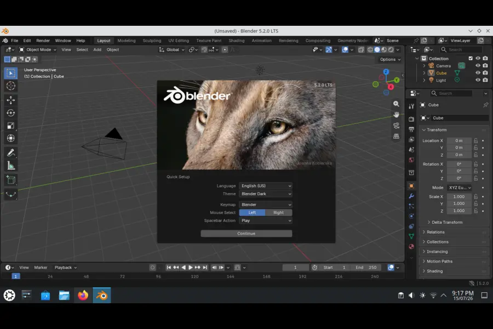Open the timeline Playback popover
Viewport: 493px width, 329px height.
[x=65, y=267]
